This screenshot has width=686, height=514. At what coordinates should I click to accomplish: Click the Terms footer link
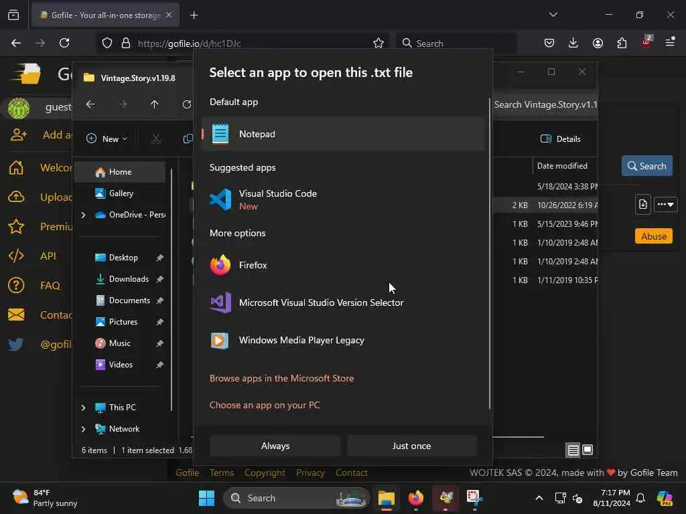point(222,473)
